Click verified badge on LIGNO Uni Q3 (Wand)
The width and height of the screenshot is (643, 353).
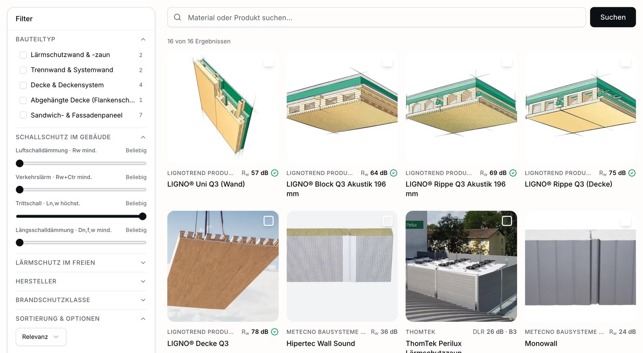[x=274, y=173]
